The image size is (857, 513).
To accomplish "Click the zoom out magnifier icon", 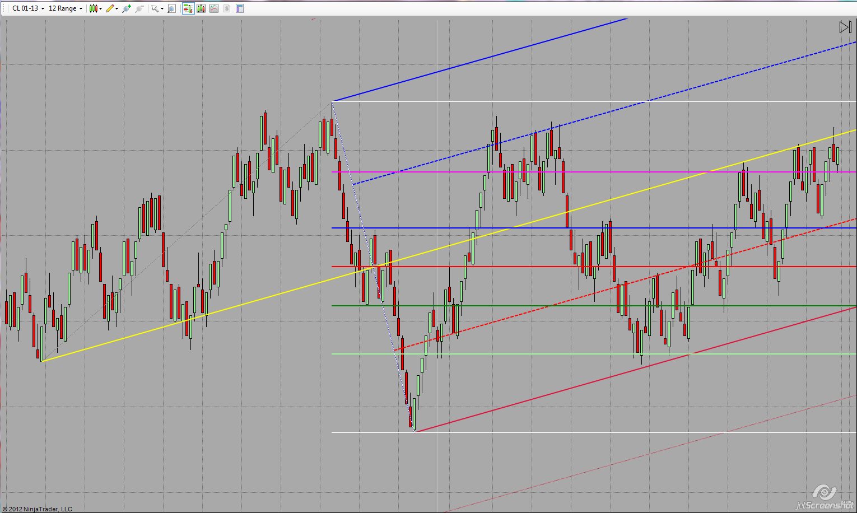I will [x=139, y=8].
